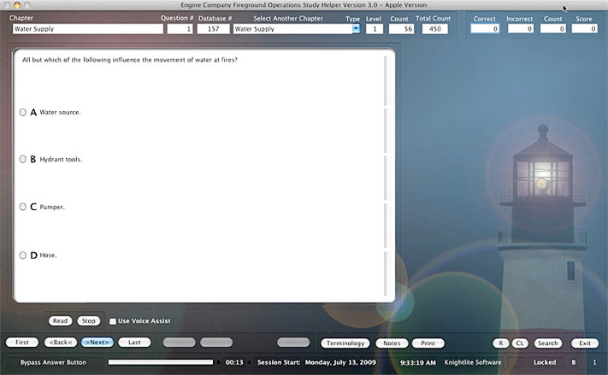Open the Select Another Chapter dropdown arrow
608x375 pixels.
pyautogui.click(x=356, y=29)
